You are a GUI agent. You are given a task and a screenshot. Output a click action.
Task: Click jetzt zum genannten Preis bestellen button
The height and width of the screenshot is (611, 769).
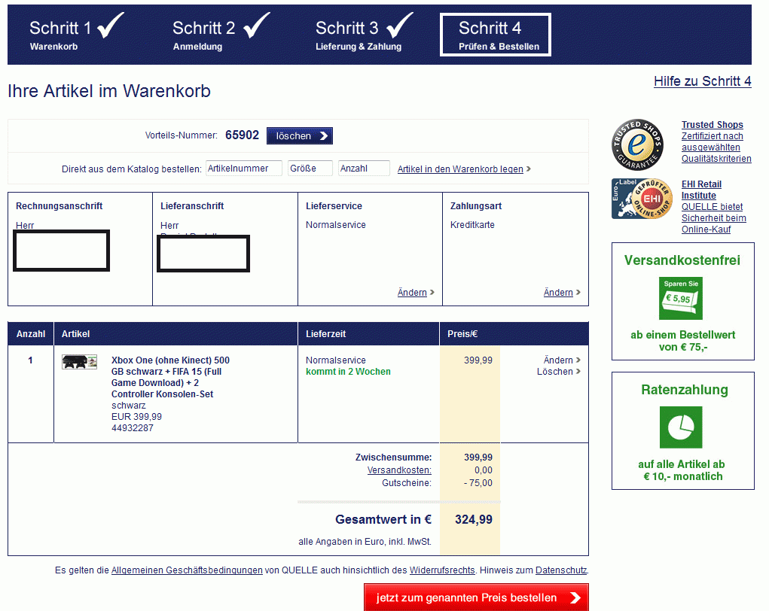pos(476,597)
